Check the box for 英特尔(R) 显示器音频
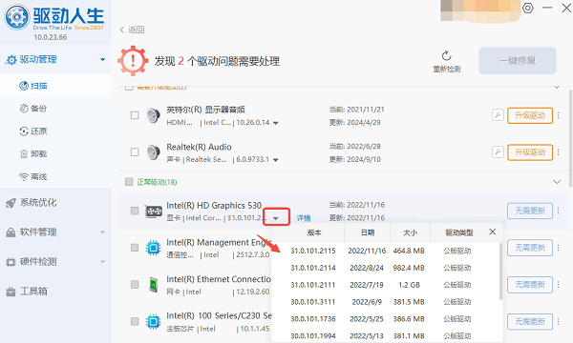Image resolution: width=573 pixels, height=343 pixels. point(135,115)
